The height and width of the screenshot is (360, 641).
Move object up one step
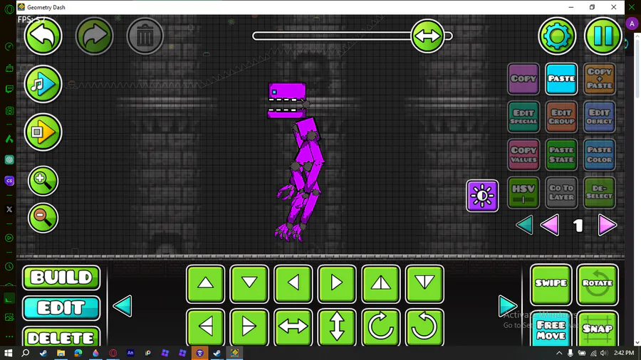pos(206,284)
